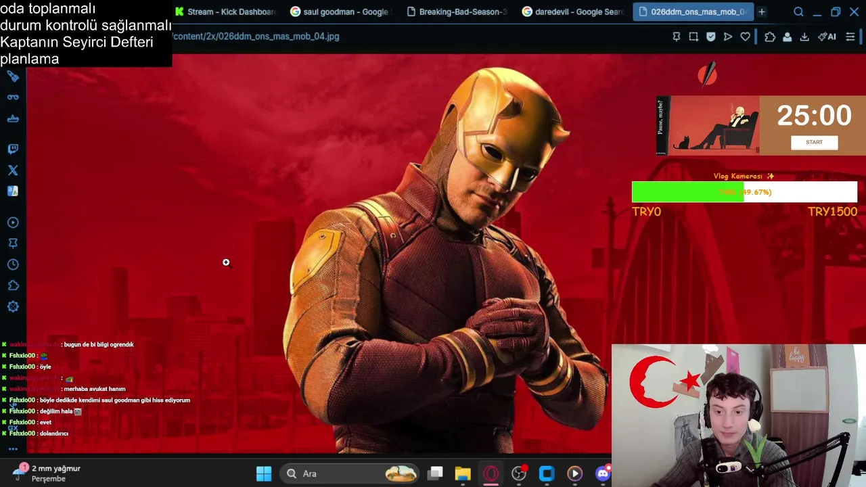Open the AI assistant icon
Screen dimensions: 866x487
pyautogui.click(x=827, y=37)
